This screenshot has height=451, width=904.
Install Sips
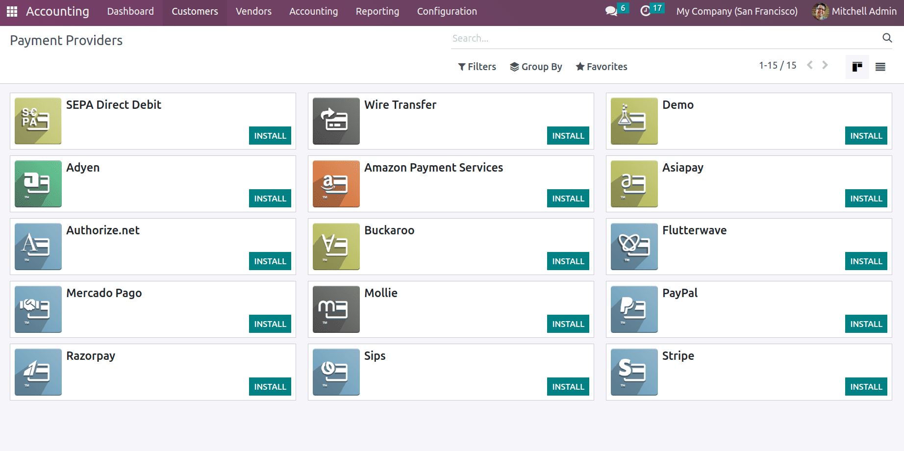568,387
